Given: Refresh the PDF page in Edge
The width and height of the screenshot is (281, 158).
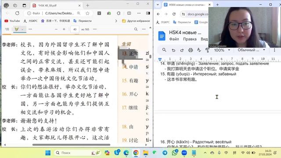Looking at the screenshot, I should click(x=17, y=13).
